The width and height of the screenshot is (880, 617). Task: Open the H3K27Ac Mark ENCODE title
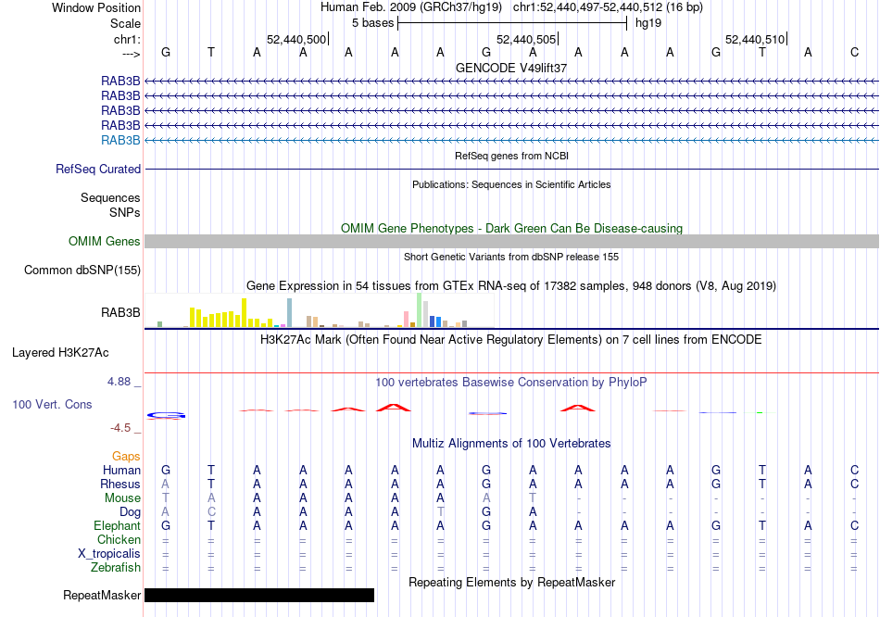pyautogui.click(x=511, y=340)
